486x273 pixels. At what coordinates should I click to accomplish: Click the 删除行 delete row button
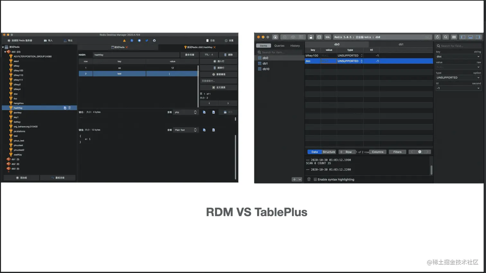[219, 68]
